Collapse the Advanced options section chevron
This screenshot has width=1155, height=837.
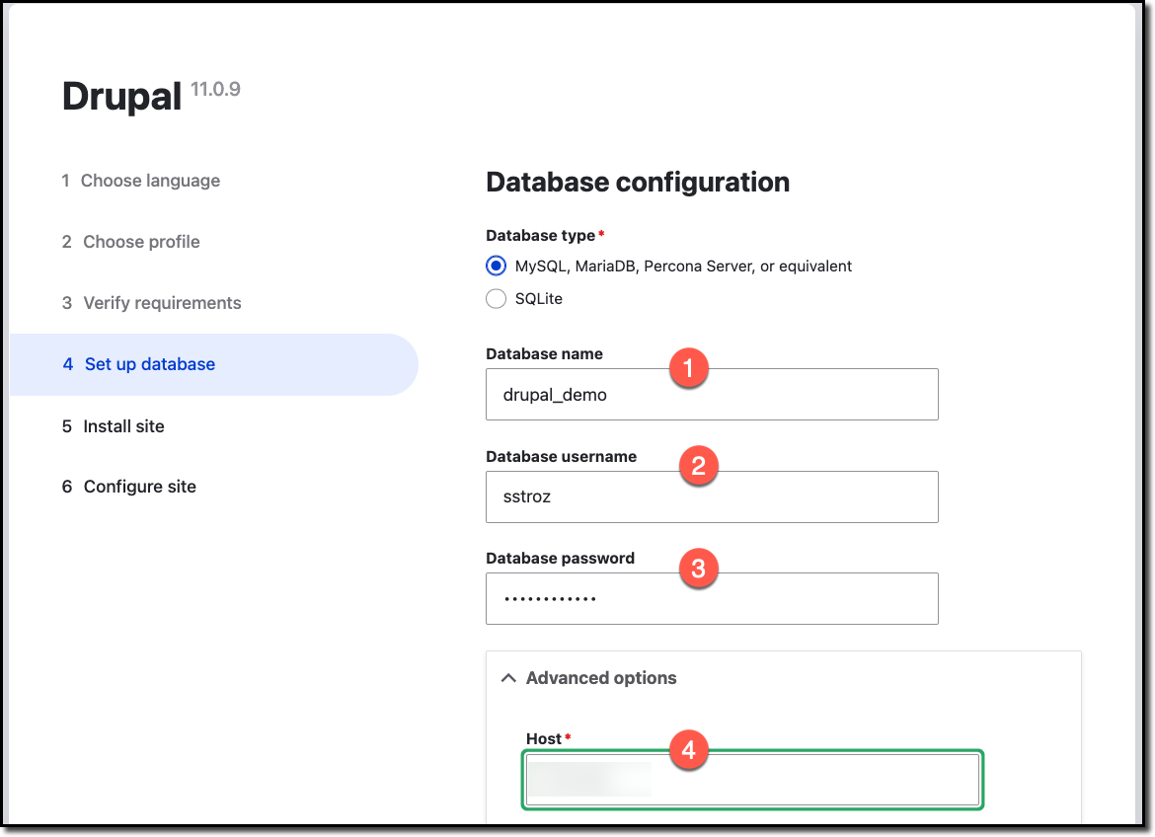(508, 678)
